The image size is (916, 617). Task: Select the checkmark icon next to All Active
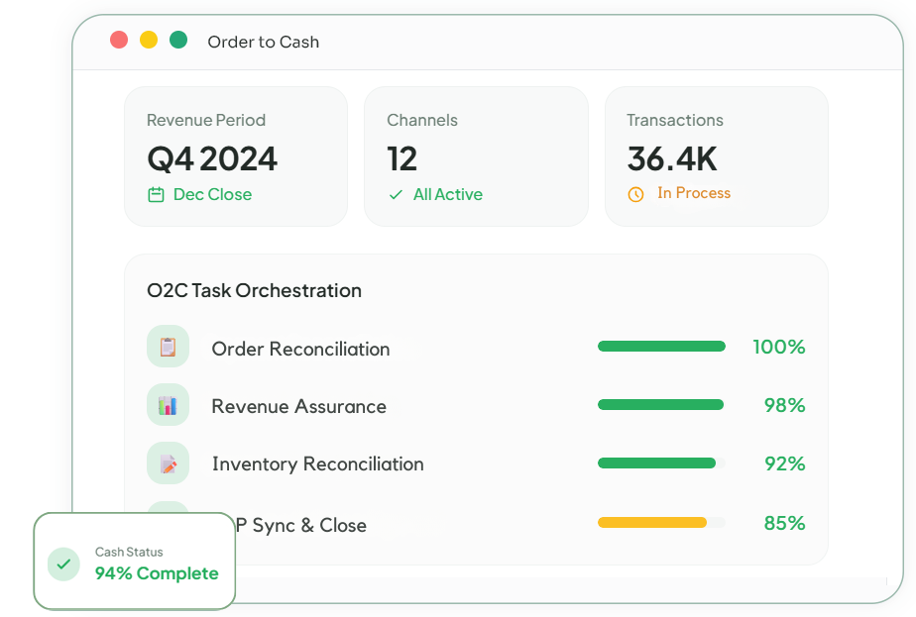pyautogui.click(x=397, y=195)
